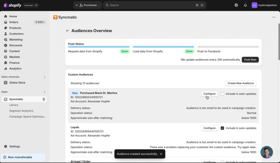Click the Orders 9.999+ count badge
Screen dimensions: 280x163
[x=40, y=22]
